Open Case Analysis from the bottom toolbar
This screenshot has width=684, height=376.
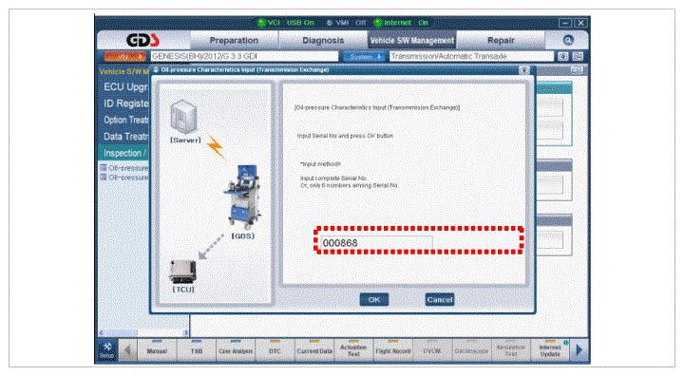[x=236, y=350]
